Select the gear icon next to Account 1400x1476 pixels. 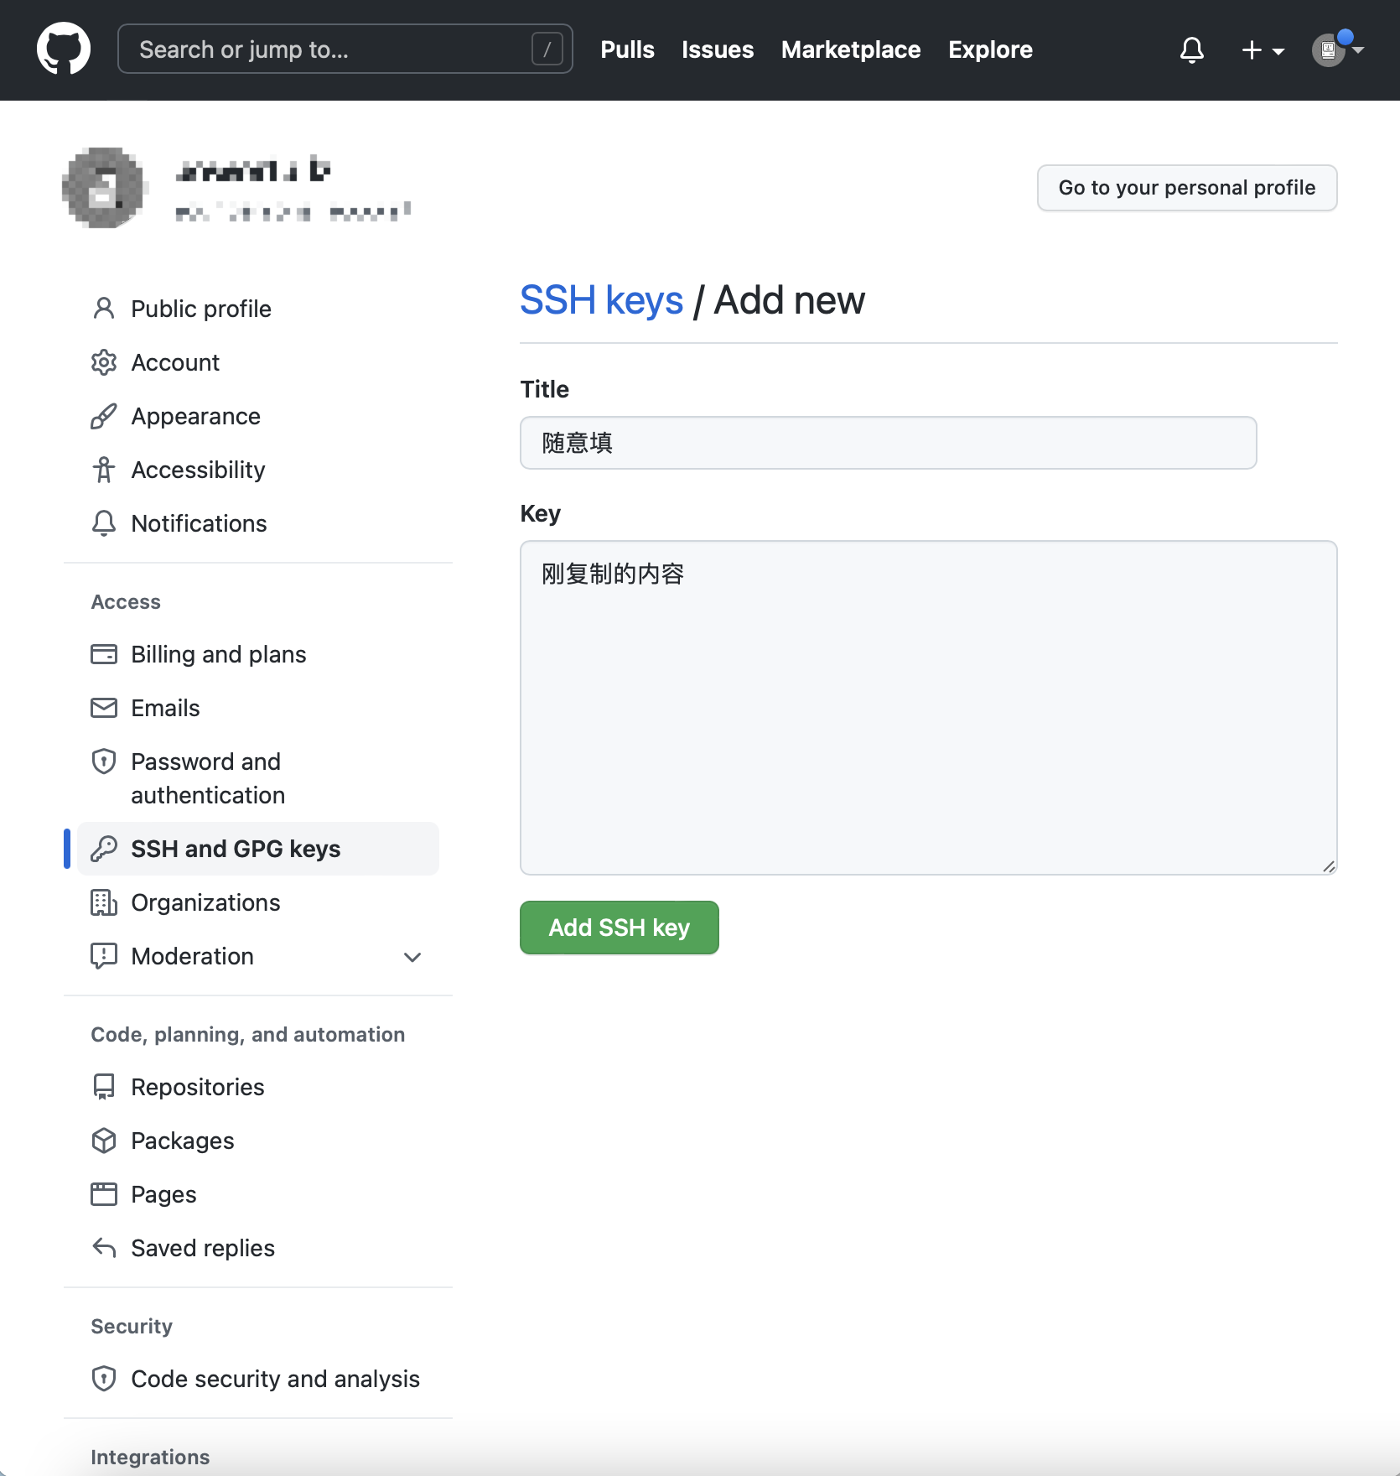click(x=104, y=362)
